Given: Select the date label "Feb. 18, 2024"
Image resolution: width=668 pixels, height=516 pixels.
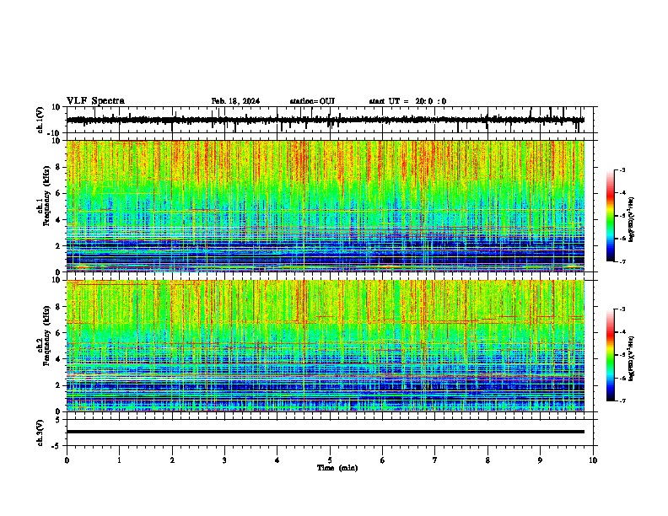Looking at the screenshot, I should 235,101.
